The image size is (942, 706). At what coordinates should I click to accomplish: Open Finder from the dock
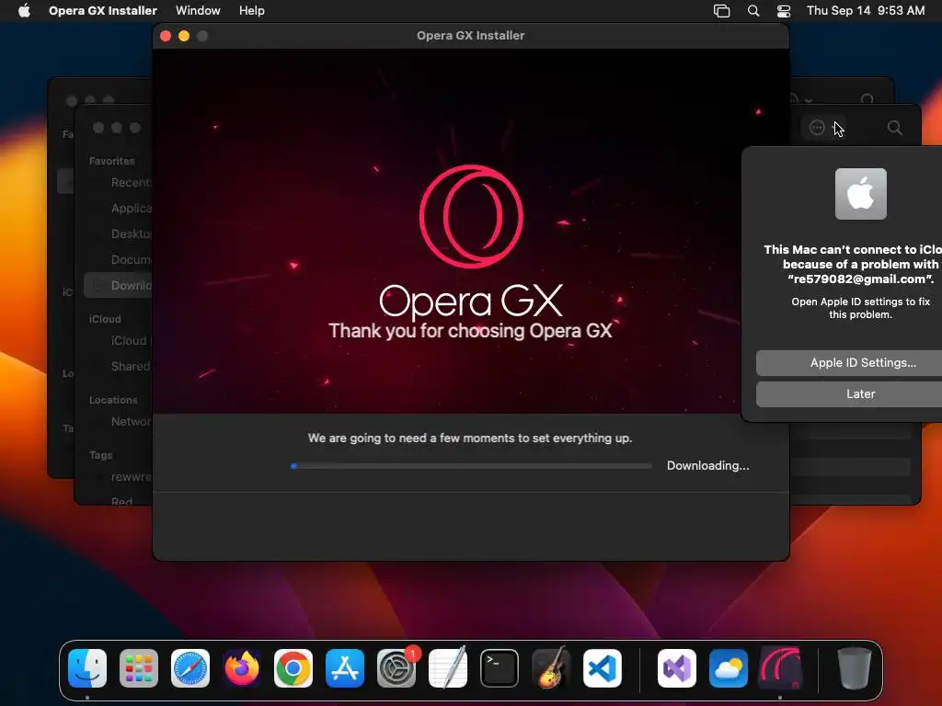click(87, 668)
